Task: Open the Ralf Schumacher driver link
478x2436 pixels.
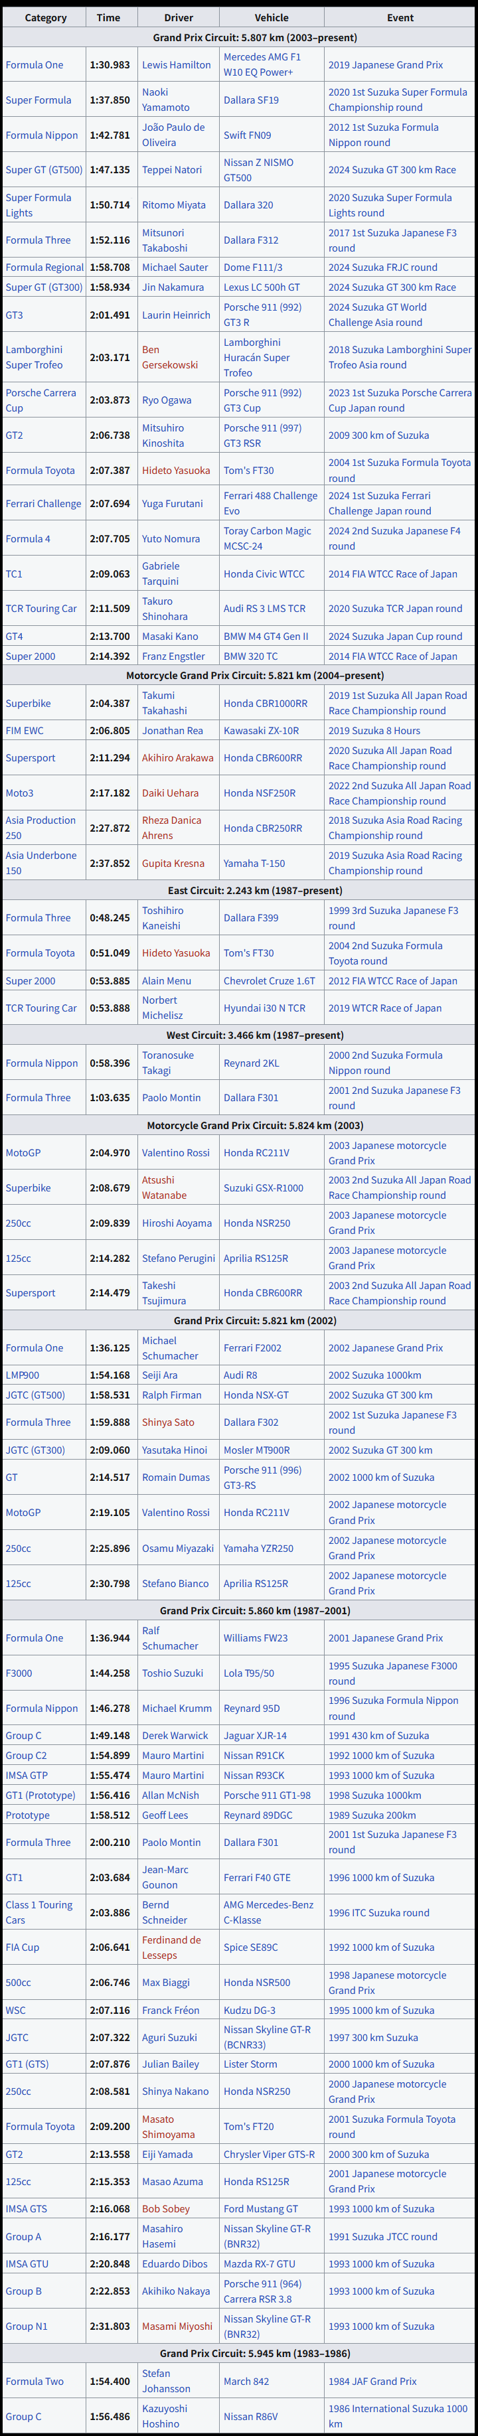Action: [171, 1639]
